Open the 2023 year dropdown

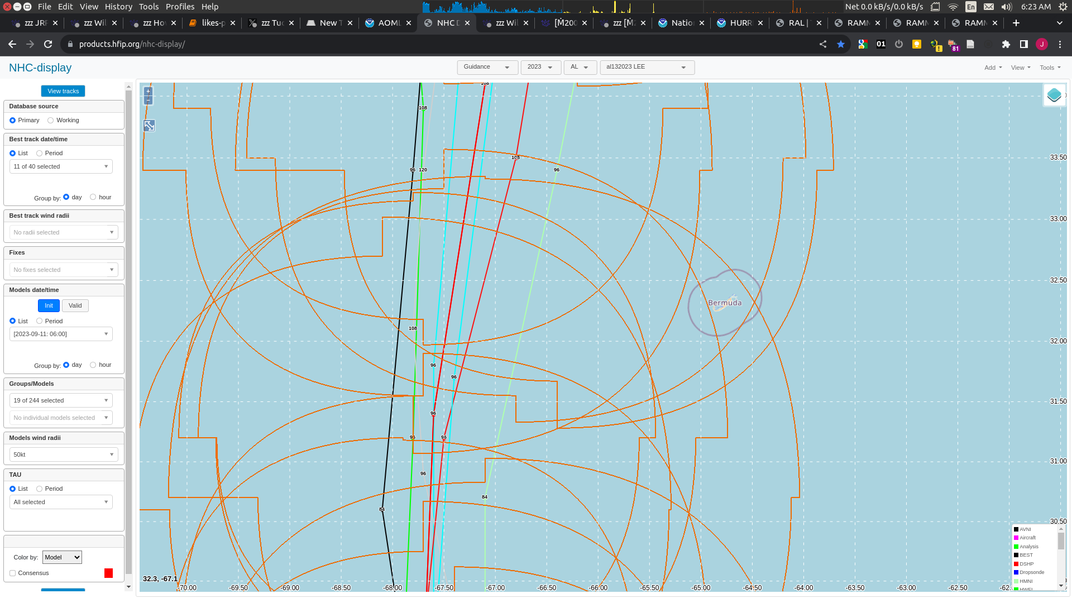[540, 67]
